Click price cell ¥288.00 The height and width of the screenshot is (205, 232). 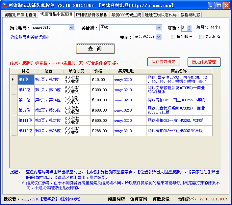102,131
